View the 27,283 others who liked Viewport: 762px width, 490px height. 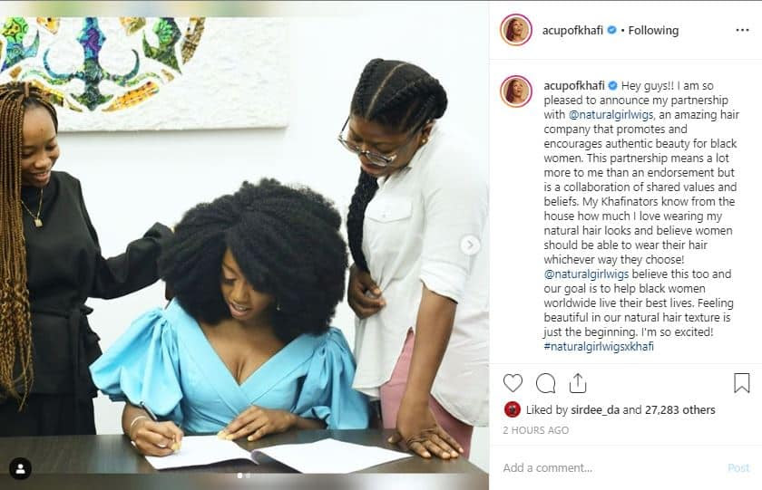[x=679, y=410]
